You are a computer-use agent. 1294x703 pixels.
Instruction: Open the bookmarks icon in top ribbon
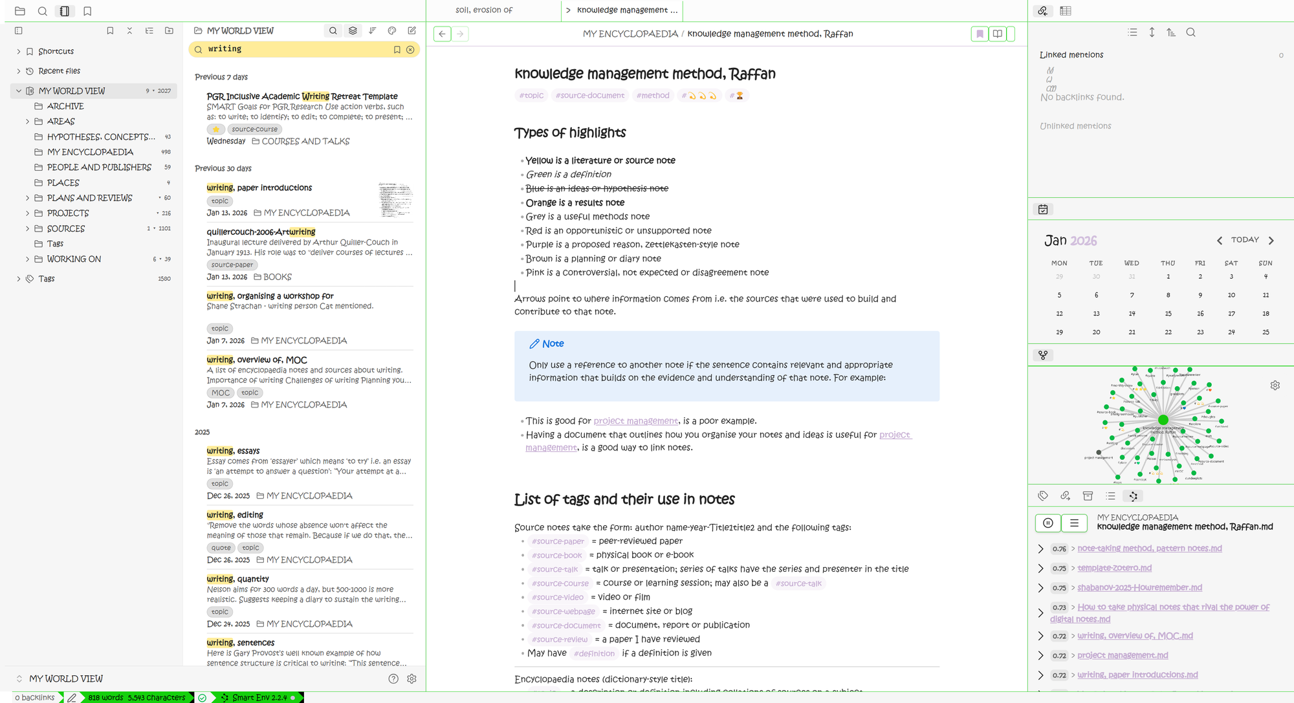pos(87,11)
